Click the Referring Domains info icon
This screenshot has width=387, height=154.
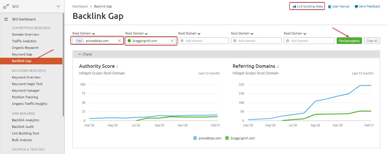tap(278, 66)
